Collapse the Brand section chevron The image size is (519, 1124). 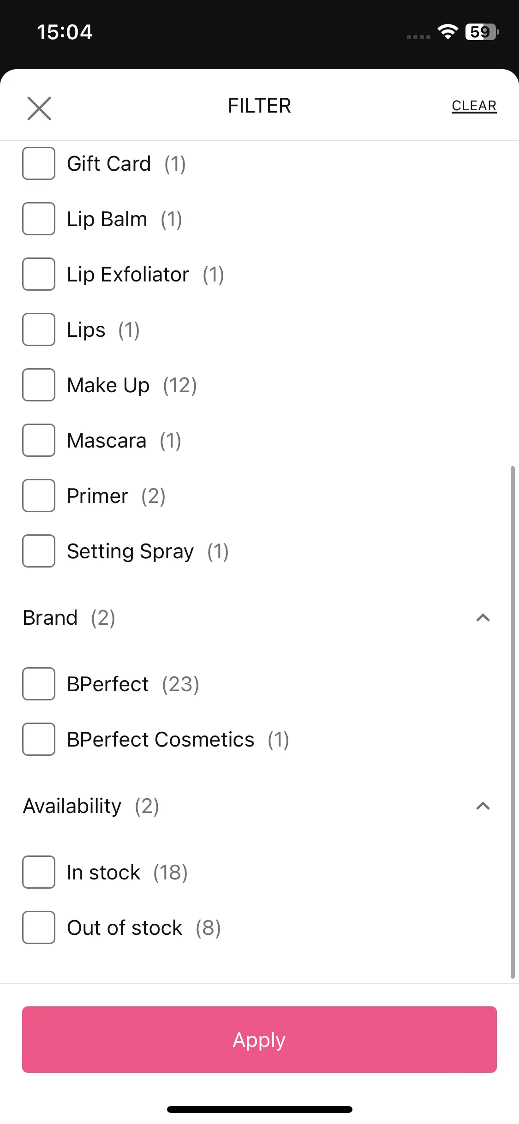tap(483, 617)
